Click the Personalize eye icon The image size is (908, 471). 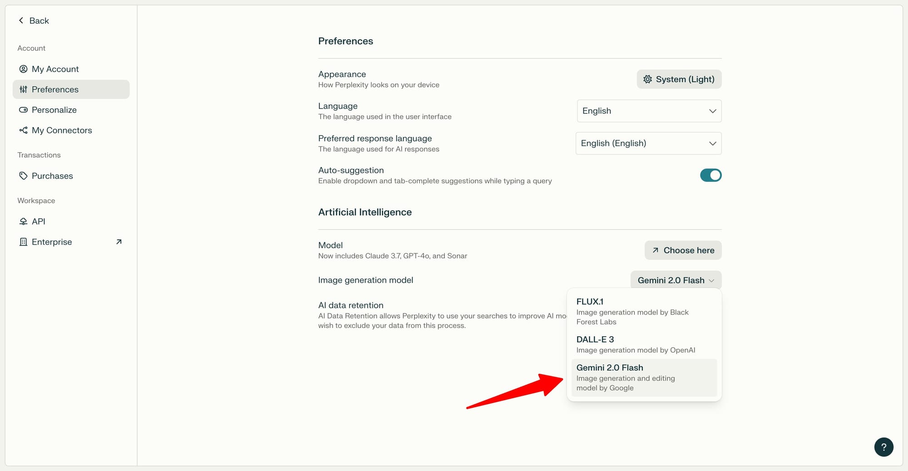23,110
